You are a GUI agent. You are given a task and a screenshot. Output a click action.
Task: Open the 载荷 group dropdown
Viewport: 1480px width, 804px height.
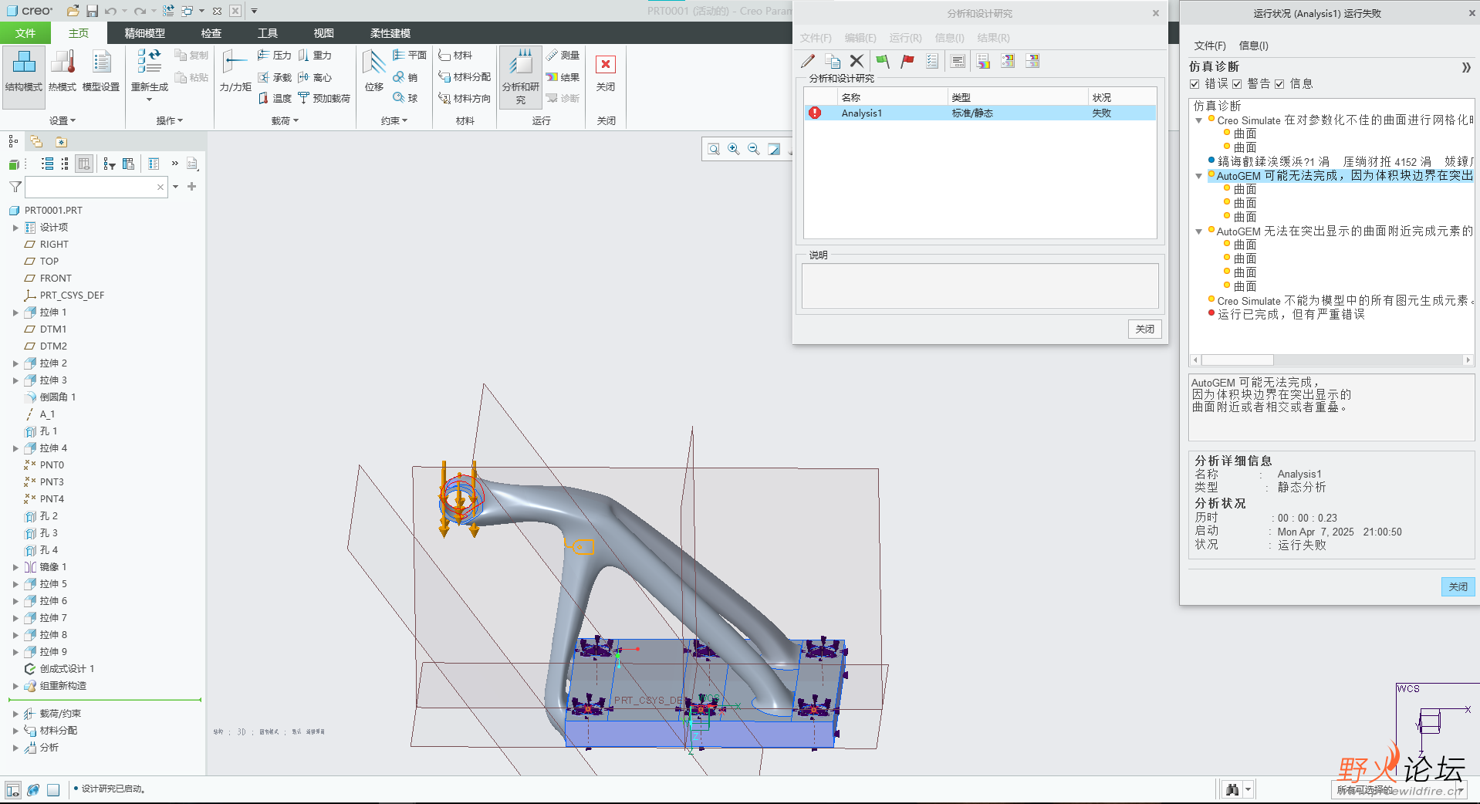[x=285, y=120]
